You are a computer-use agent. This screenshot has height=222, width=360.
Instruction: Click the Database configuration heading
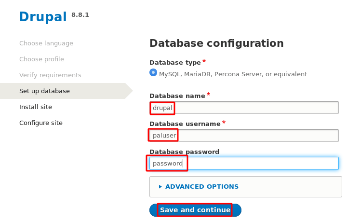[216, 43]
